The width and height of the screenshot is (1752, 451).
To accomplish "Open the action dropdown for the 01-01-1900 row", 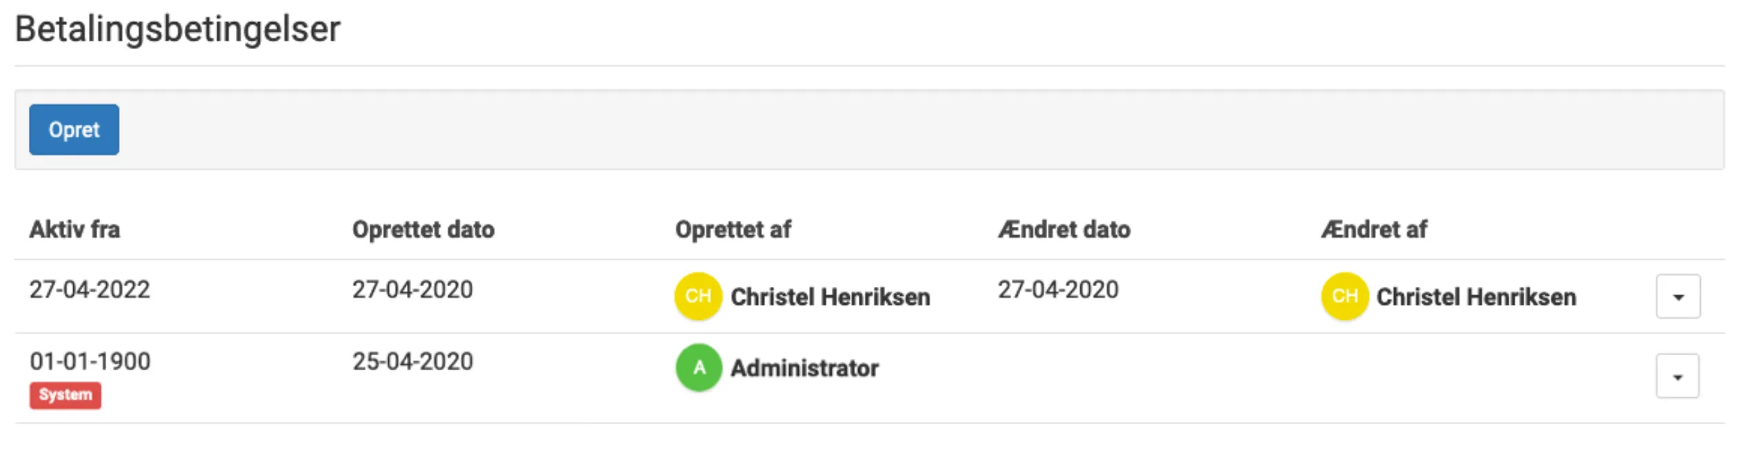I will [1678, 376].
